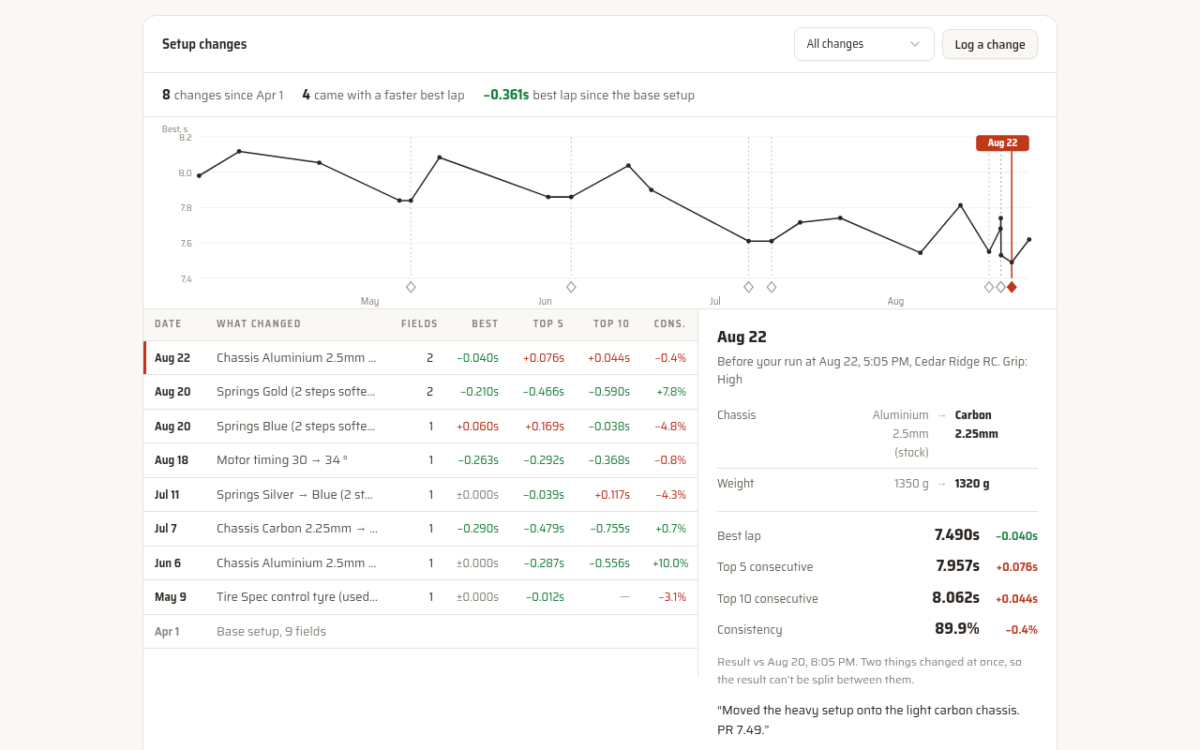Click the −0.263s best value

[478, 460]
